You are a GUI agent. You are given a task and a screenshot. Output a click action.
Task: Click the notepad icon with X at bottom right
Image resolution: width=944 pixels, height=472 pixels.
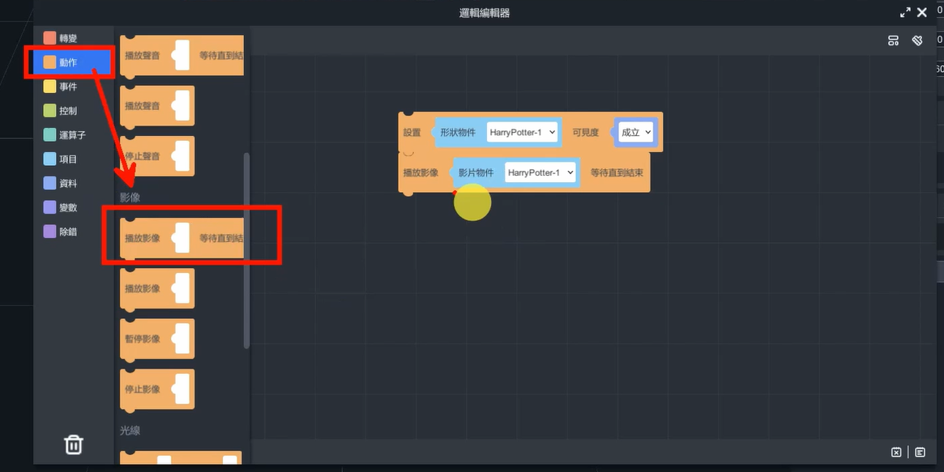tap(896, 453)
